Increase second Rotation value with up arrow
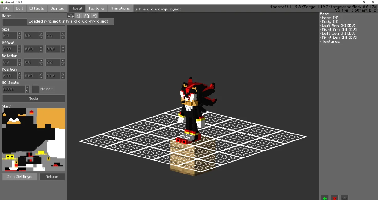 [x=41, y=61]
